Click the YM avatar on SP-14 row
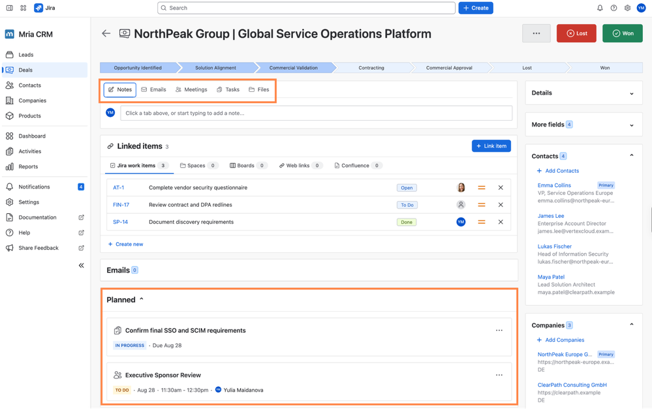This screenshot has height=409, width=652. tap(461, 222)
